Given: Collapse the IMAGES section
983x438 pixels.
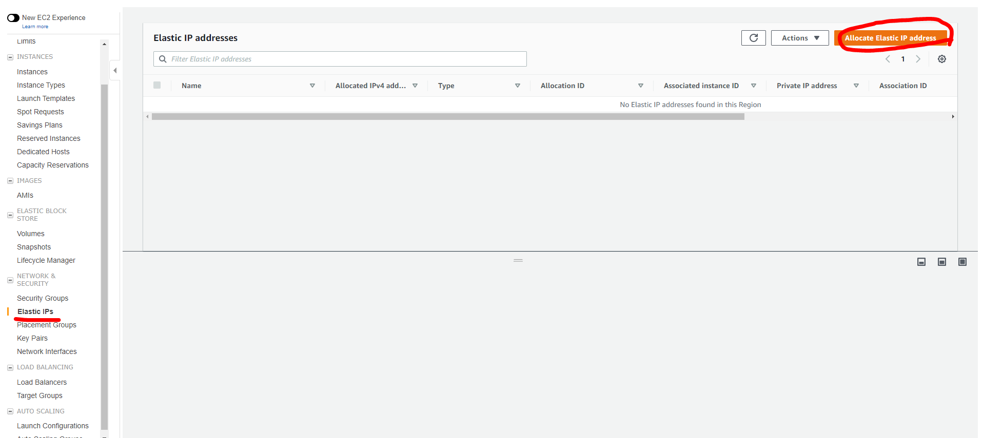Looking at the screenshot, I should tap(10, 181).
